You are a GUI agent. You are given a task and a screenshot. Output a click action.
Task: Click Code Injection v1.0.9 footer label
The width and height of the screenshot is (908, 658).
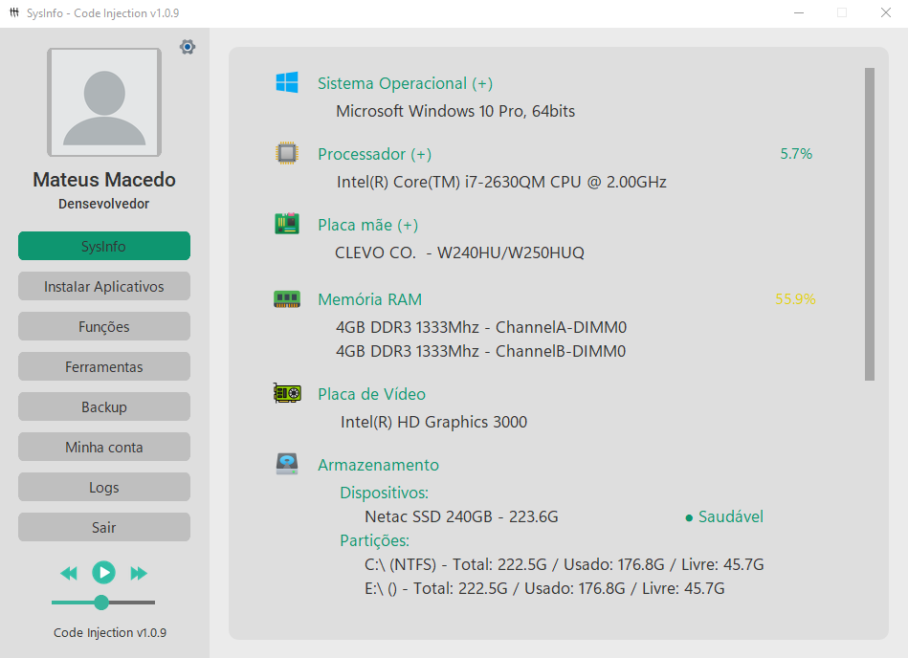point(110,632)
